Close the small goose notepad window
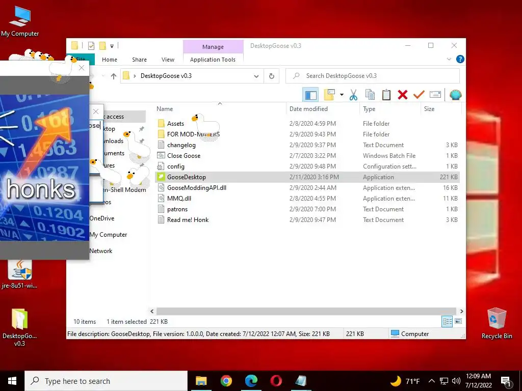The width and height of the screenshot is (522, 391). pos(96,111)
